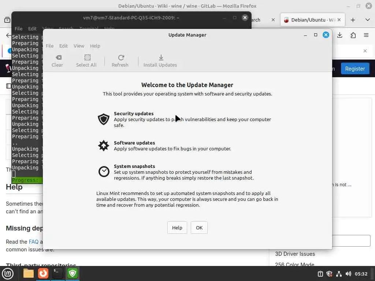Dismiss the Firefox notification bar with X
Image resolution: width=375 pixels, height=281 pixels.
point(365,51)
